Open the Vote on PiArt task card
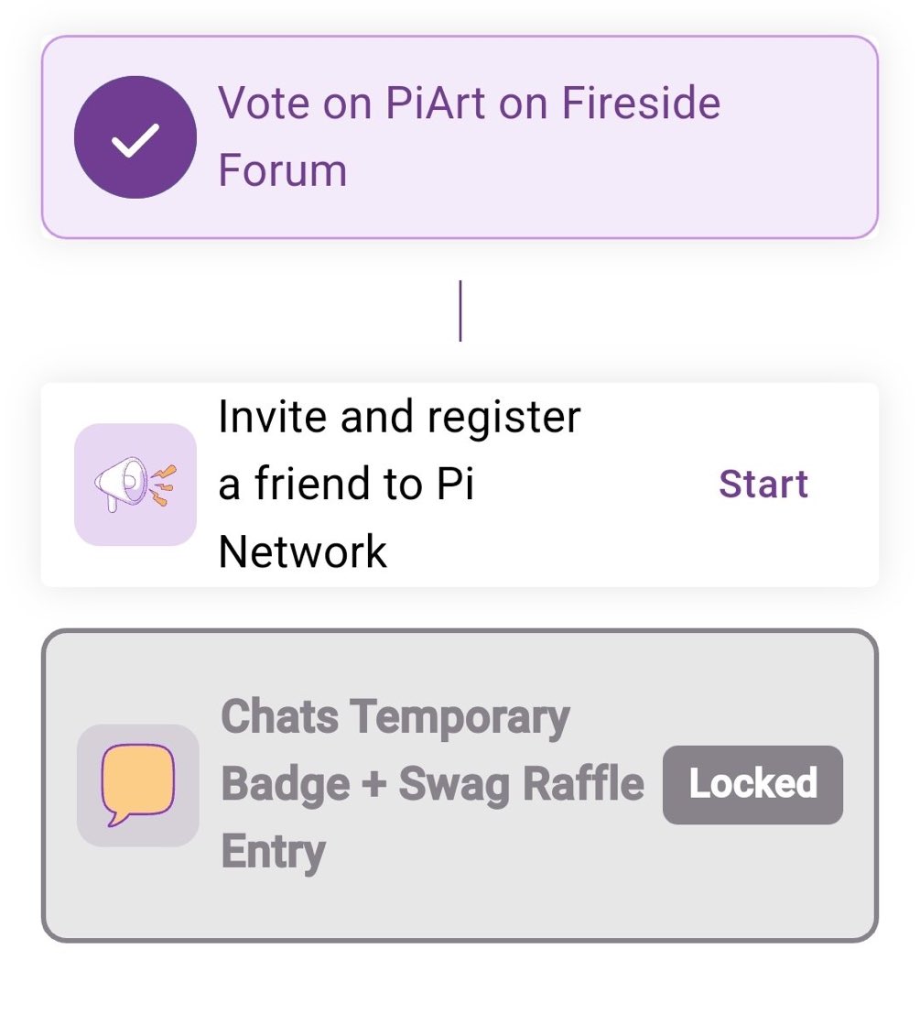920x1025 pixels. coord(460,137)
